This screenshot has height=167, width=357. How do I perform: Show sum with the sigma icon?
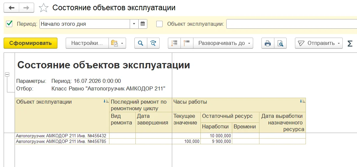tap(350, 43)
